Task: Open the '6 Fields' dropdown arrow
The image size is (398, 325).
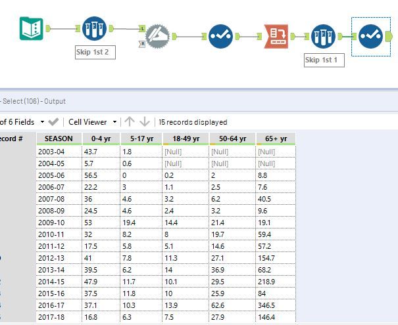Action: (x=42, y=122)
